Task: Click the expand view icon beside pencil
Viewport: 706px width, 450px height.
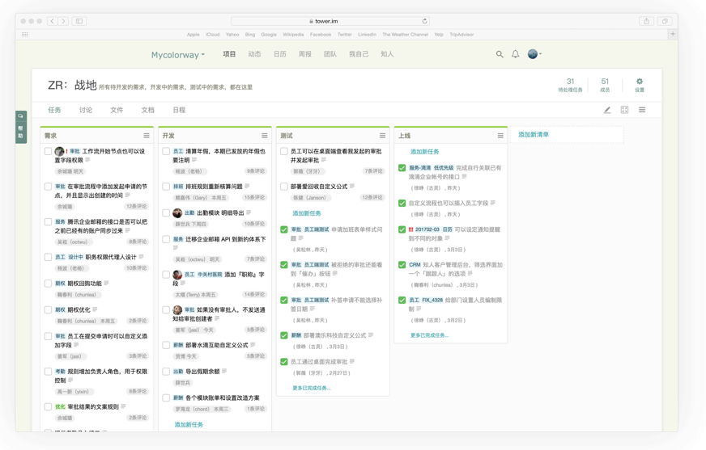Action: [624, 110]
